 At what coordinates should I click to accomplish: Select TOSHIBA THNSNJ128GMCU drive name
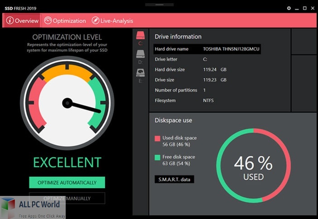[231, 49]
